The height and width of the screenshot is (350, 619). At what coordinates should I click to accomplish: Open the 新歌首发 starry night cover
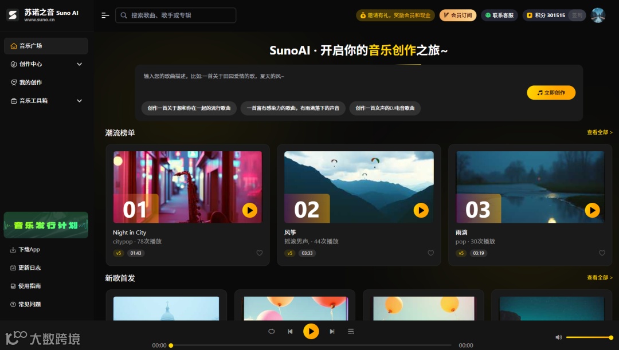(x=552, y=309)
